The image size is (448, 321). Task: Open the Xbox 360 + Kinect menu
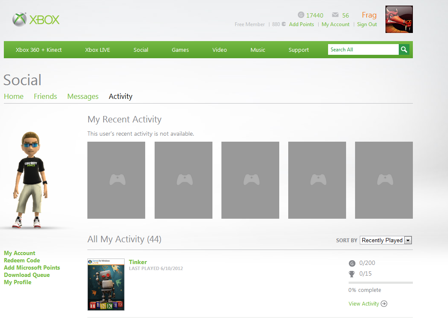[39, 50]
